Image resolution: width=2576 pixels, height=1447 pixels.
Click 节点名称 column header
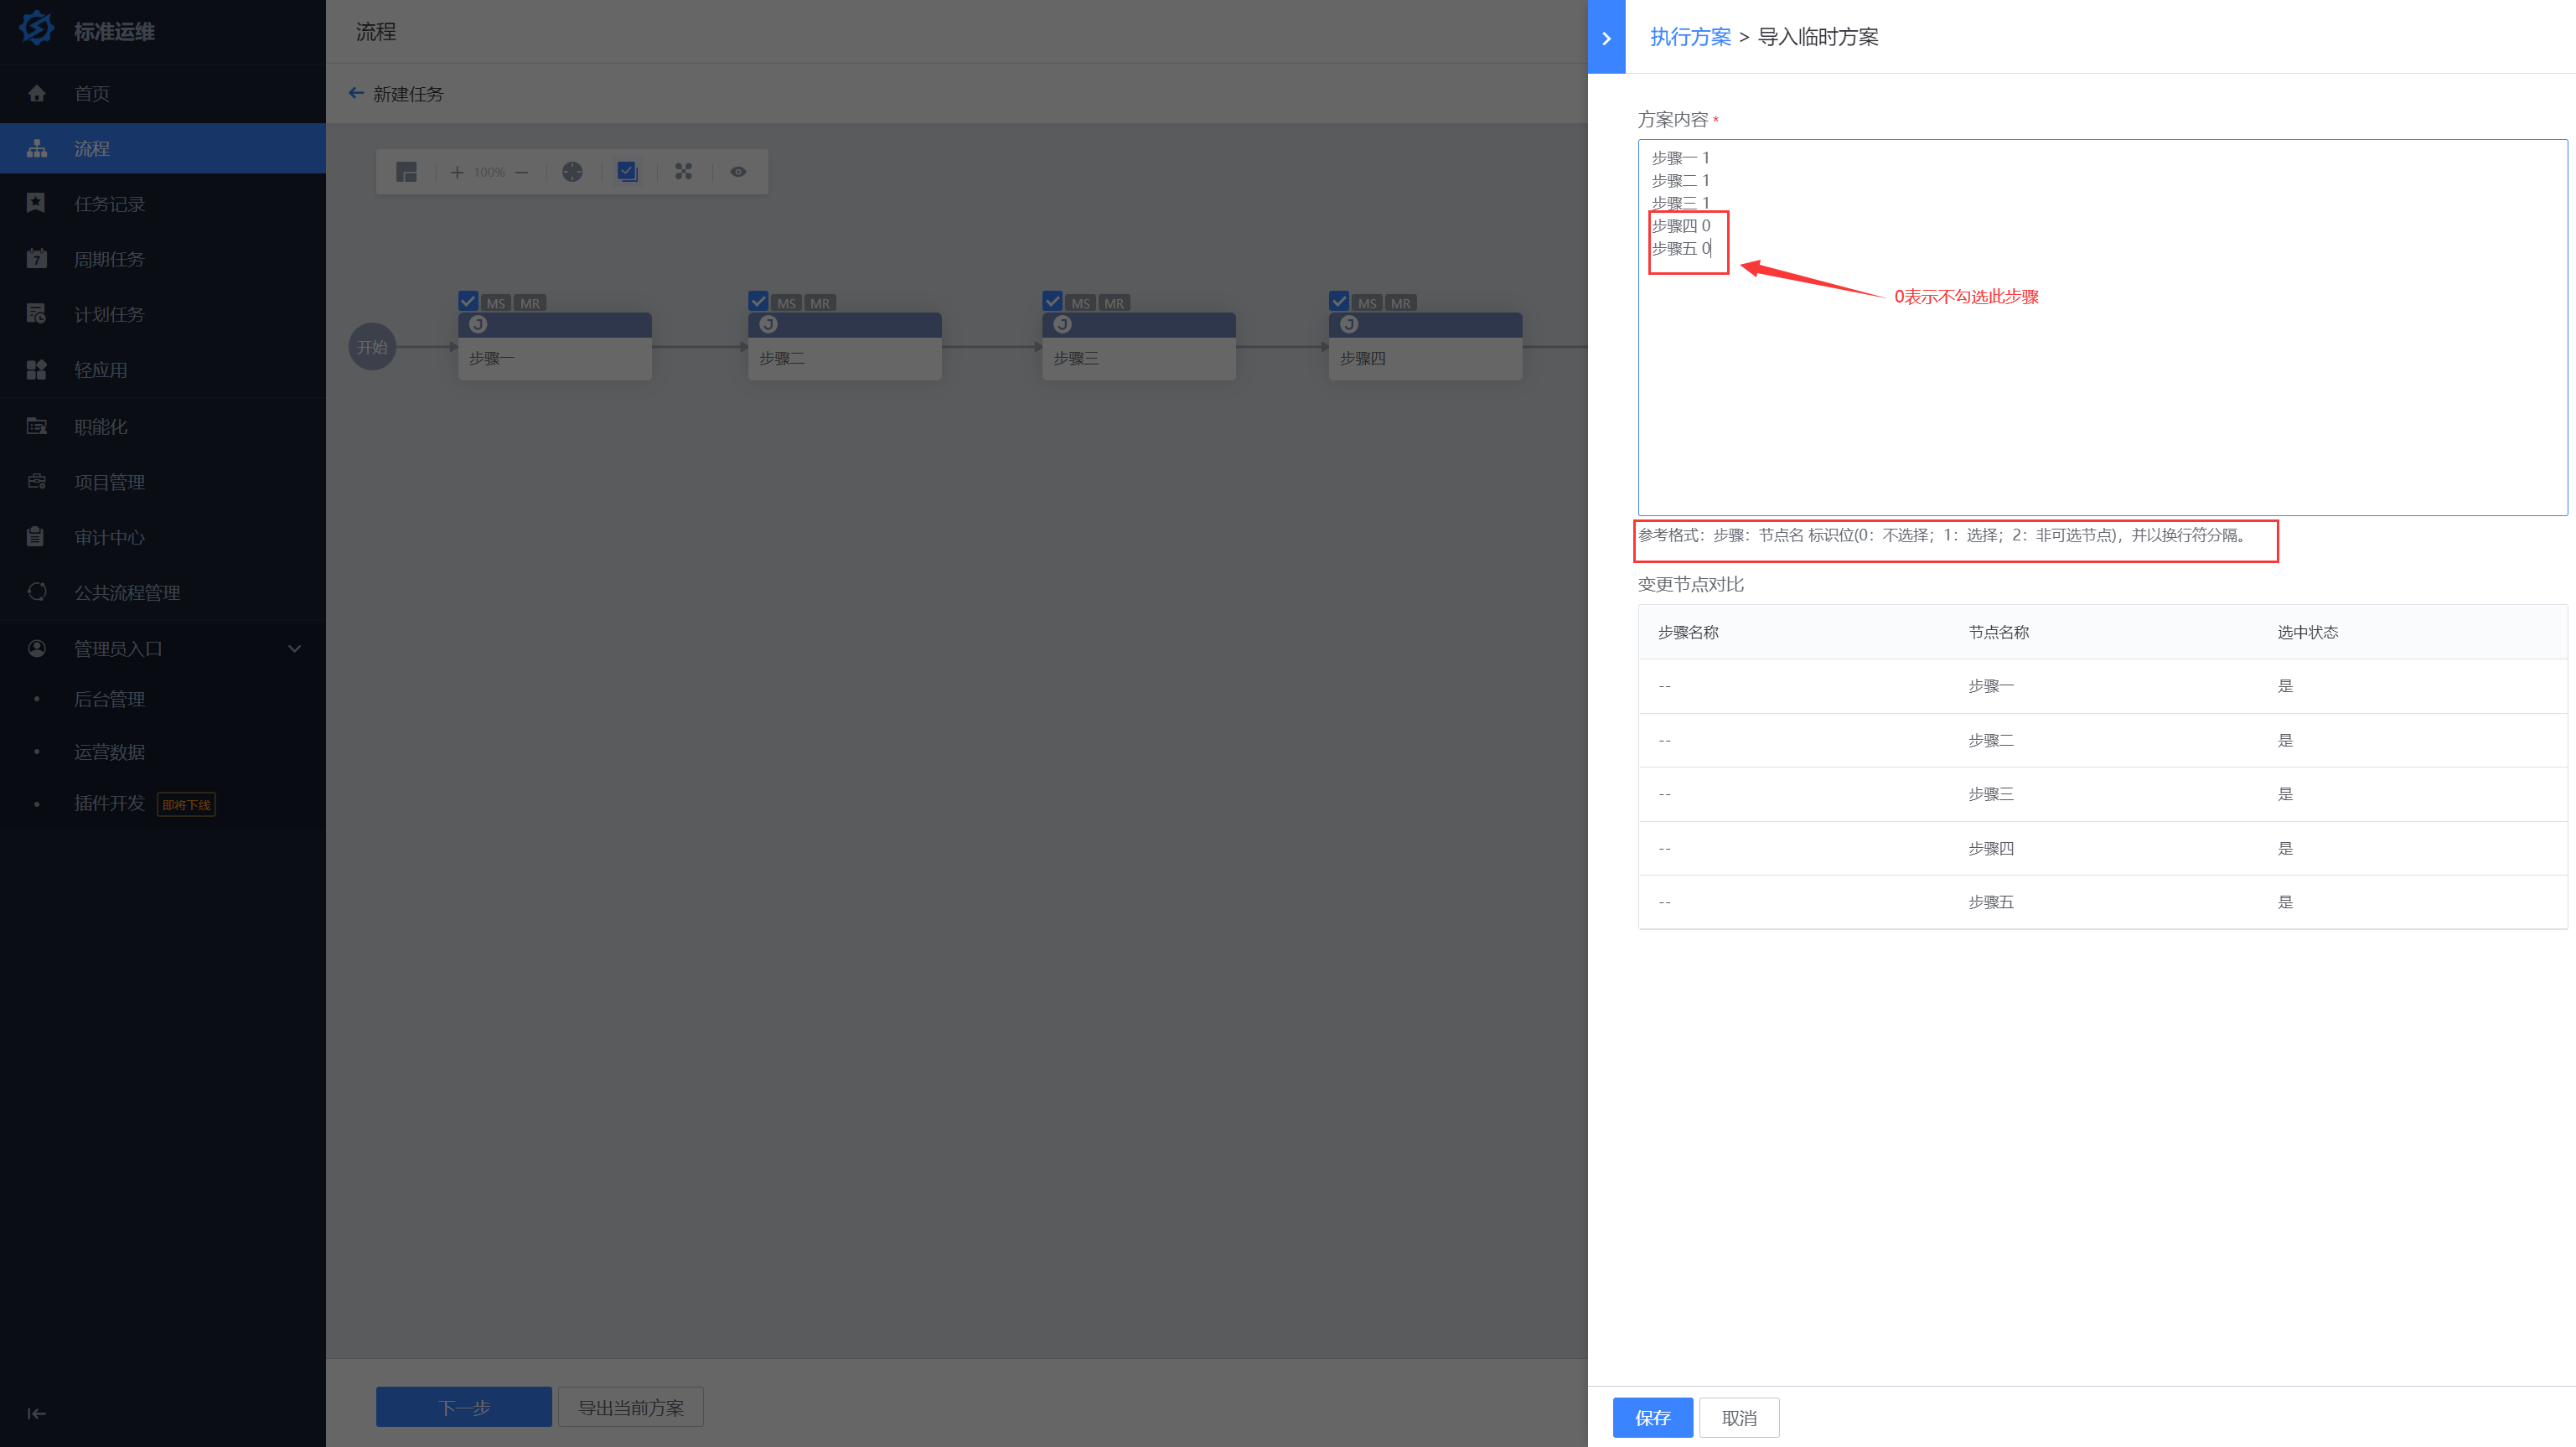tap(1998, 632)
